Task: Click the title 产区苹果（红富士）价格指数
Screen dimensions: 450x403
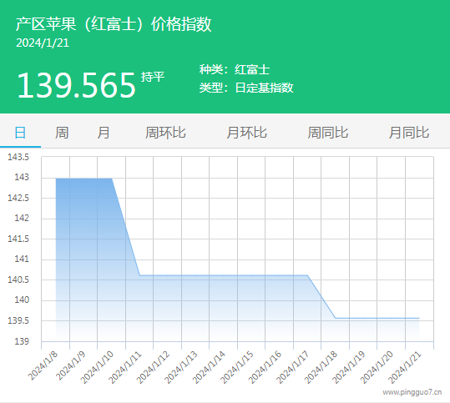Action: click(114, 24)
